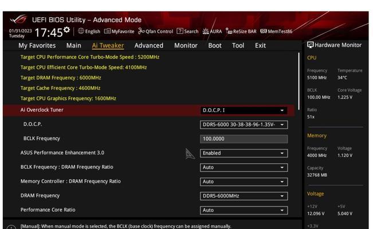The height and width of the screenshot is (229, 373).
Task: Go to the Exit tab
Action: 260,45
